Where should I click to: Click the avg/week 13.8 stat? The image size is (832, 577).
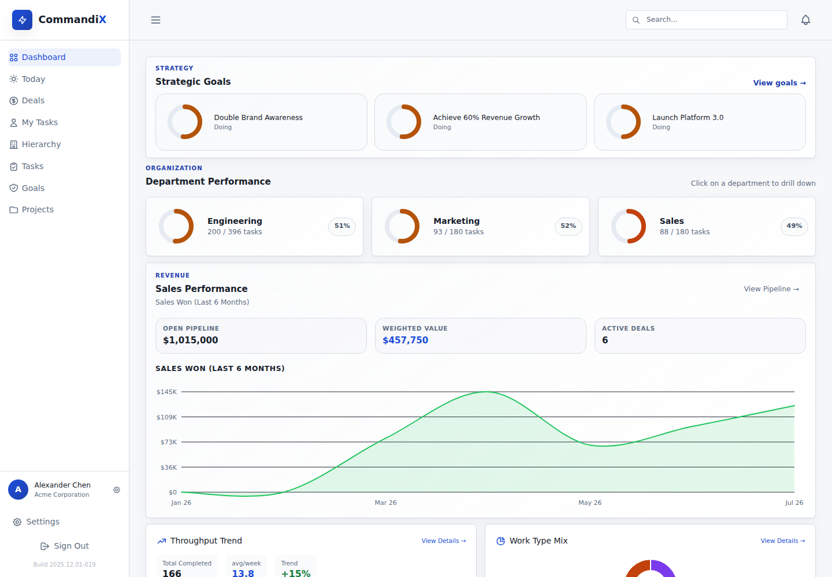click(x=246, y=567)
